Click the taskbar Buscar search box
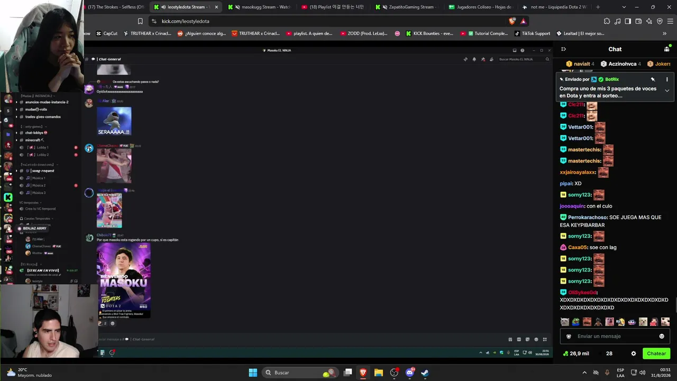 point(300,373)
